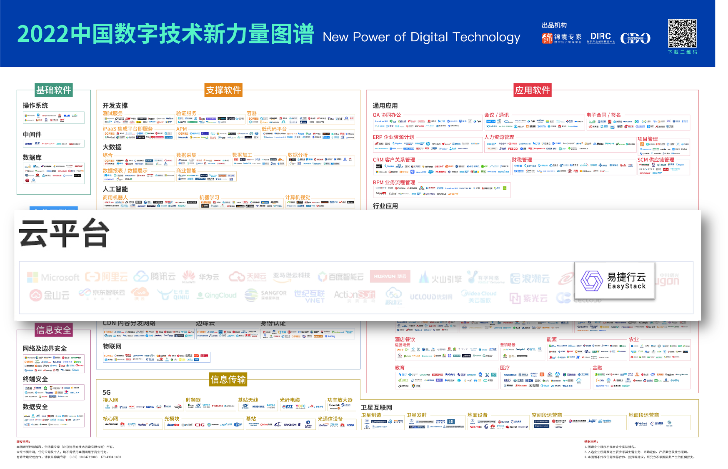The image size is (728, 469).
Task: Click the ERP 企业资源计划 label
Action: pos(393,137)
